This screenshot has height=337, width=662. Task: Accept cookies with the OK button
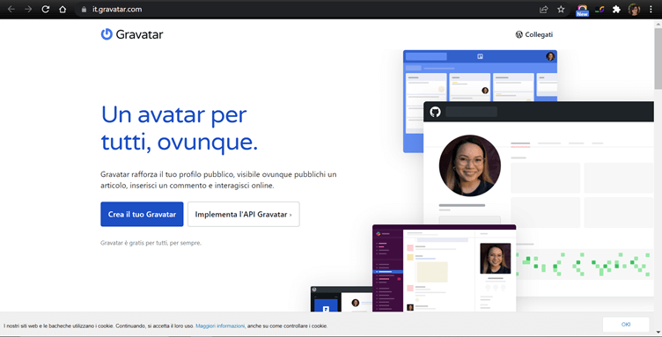[626, 325]
